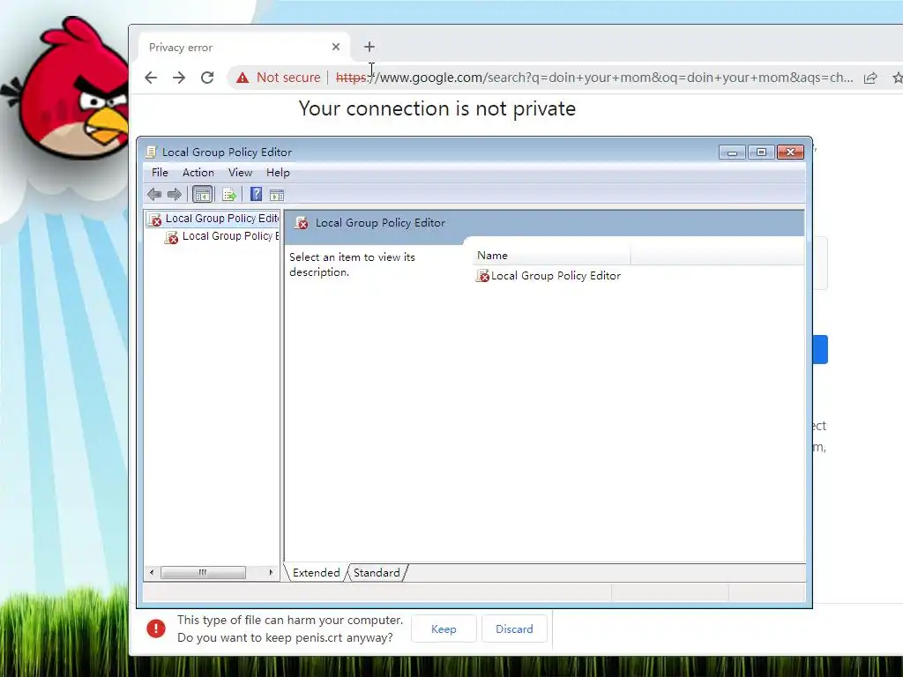Minimize the Local Group Policy Editor window
The image size is (903, 677).
732,153
